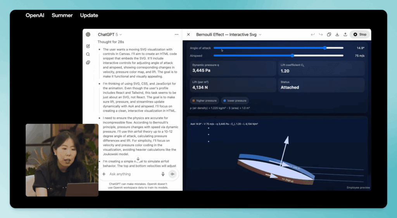397x218 pixels.
Task: Jump to latest message down arrow
Action: coord(138,159)
